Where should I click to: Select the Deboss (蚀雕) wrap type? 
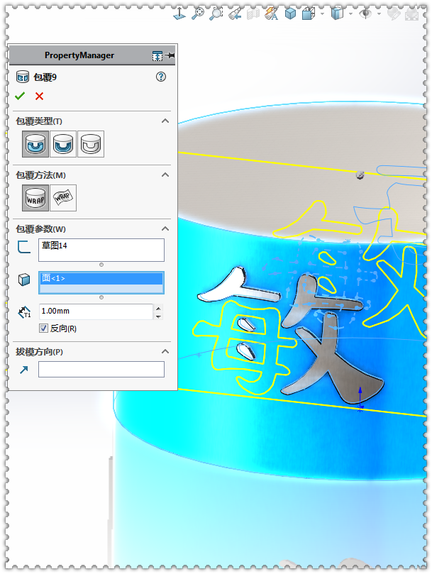(63, 144)
